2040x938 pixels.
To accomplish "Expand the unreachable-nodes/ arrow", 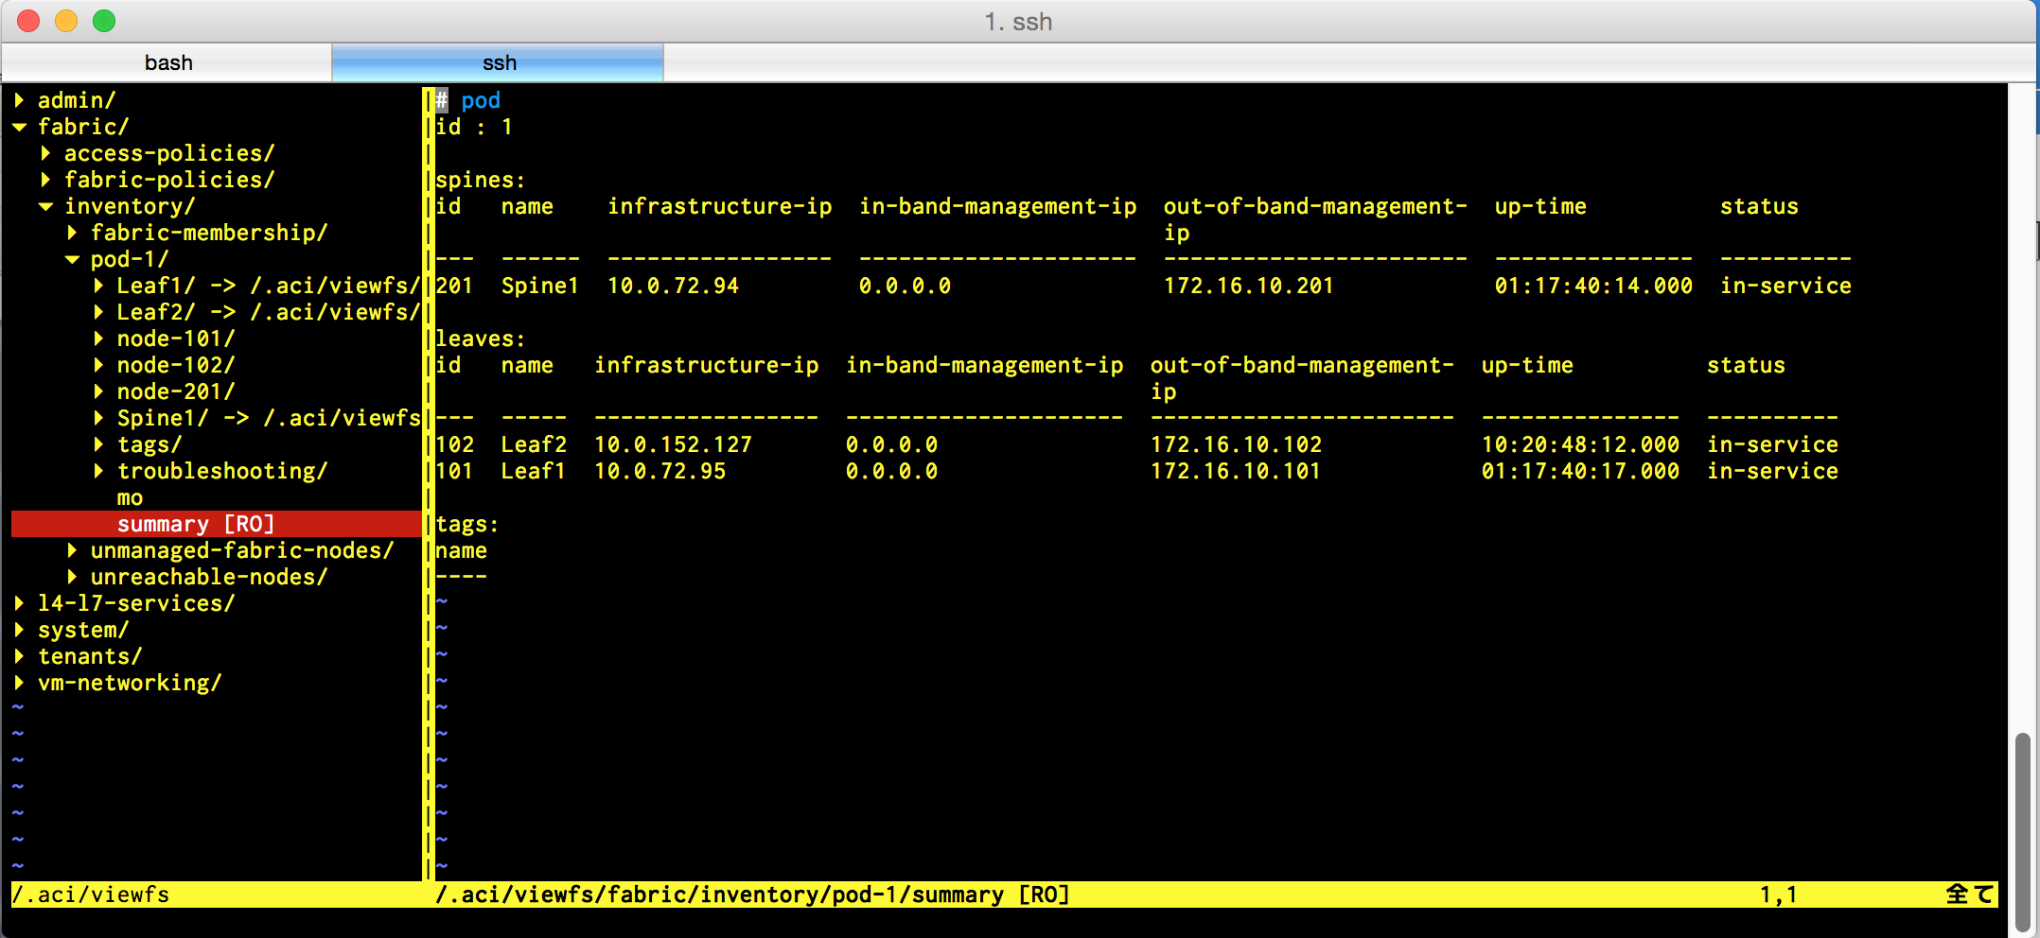I will [x=72, y=577].
